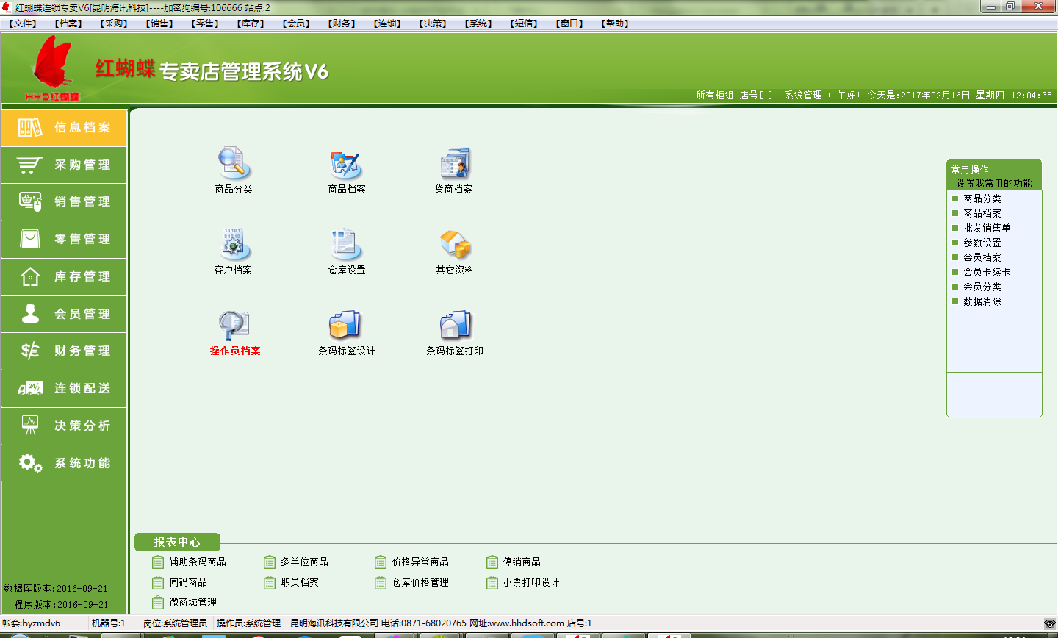
Task: Open the 仓库设置 warehouse settings icon
Action: (x=346, y=244)
